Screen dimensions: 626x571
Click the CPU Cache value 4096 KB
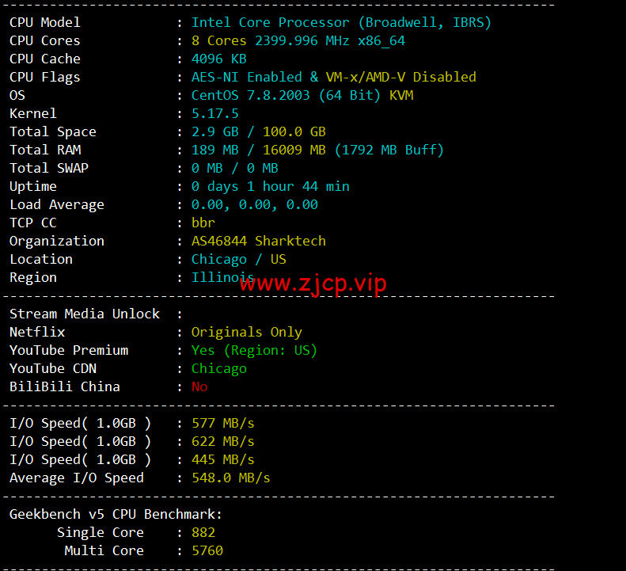(x=218, y=59)
